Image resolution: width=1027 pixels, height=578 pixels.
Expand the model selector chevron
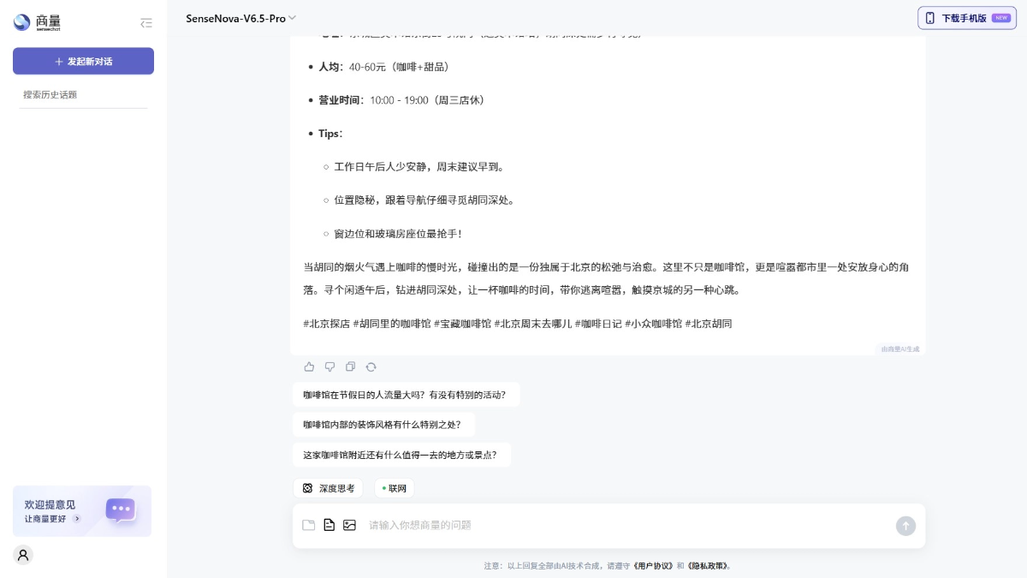coord(292,17)
